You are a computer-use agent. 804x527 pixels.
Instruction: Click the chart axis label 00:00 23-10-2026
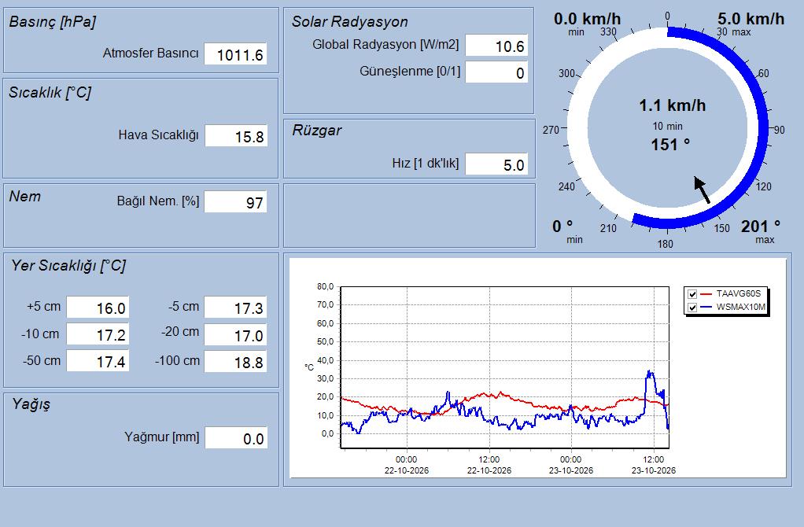570,465
